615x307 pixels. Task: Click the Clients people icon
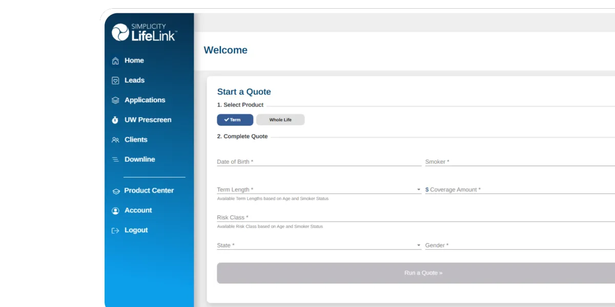click(115, 140)
